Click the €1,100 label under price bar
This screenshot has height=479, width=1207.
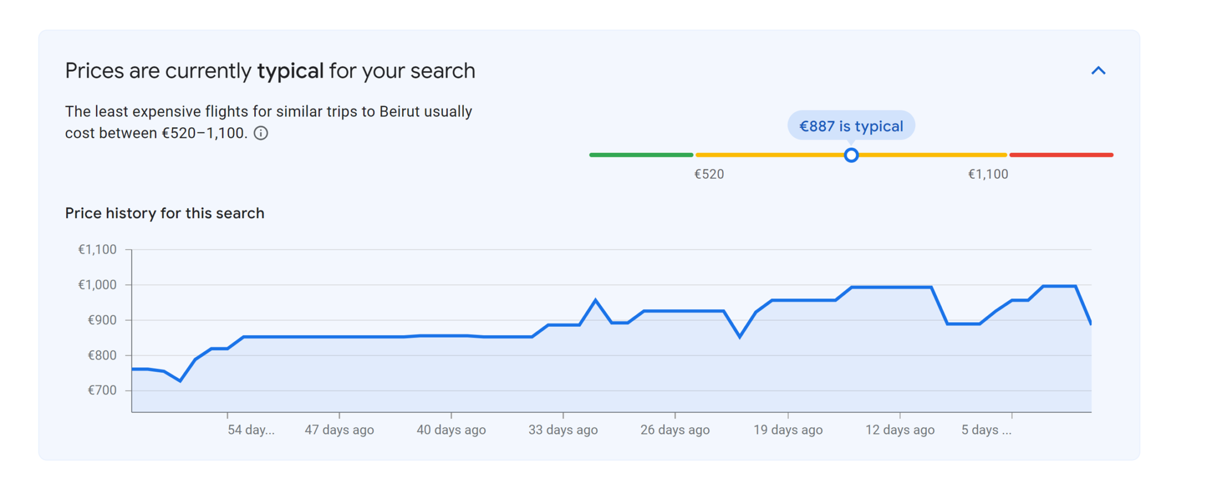pyautogui.click(x=988, y=174)
